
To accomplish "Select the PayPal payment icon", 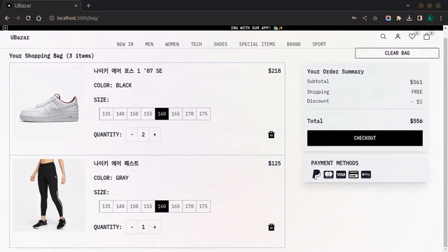I will [x=316, y=174].
